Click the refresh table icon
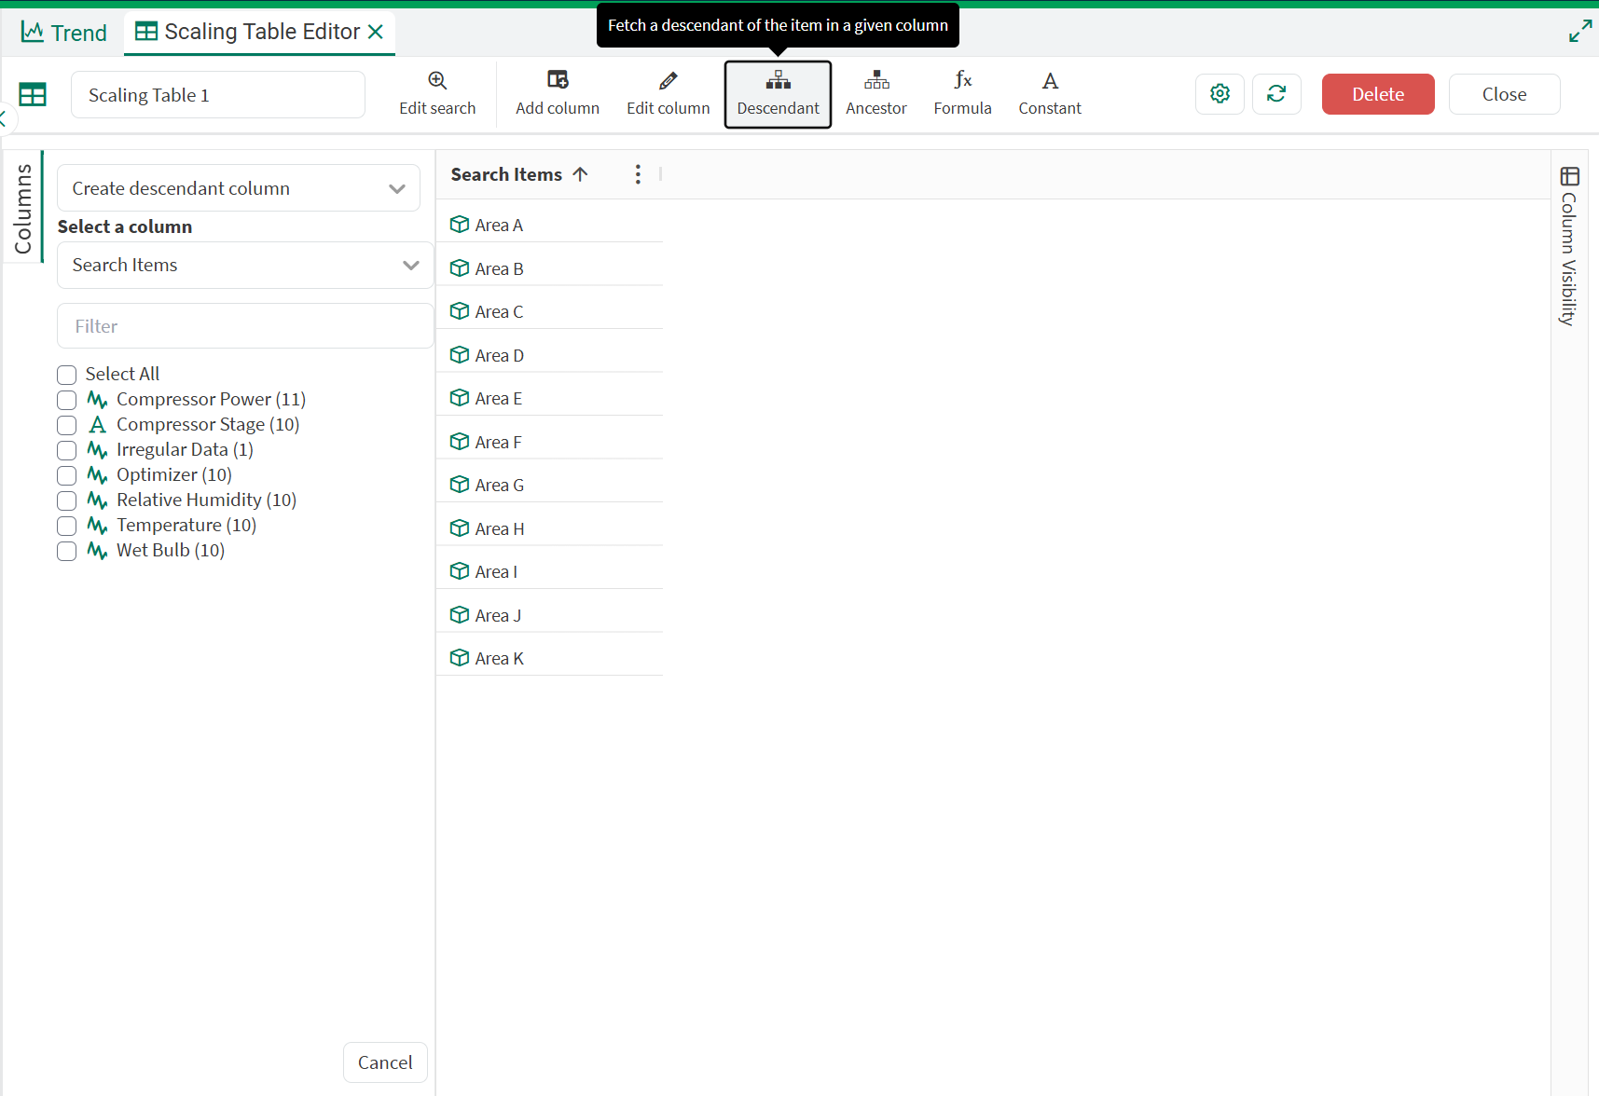Viewport: 1599px width, 1096px height. [1276, 94]
